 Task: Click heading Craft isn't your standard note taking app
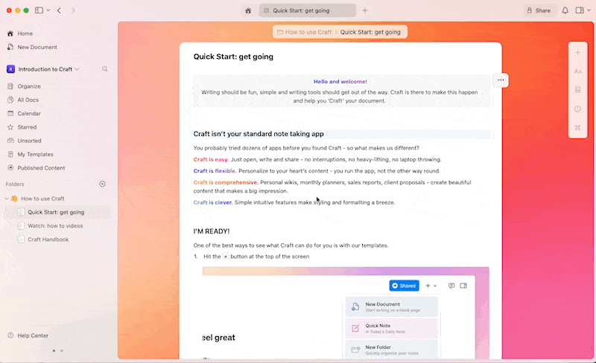(259, 134)
